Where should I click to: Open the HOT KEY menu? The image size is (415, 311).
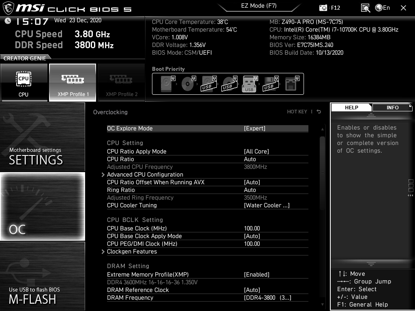coord(297,112)
